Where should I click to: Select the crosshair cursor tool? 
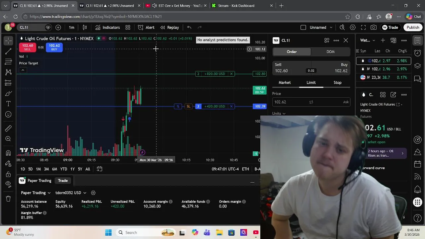(8, 40)
